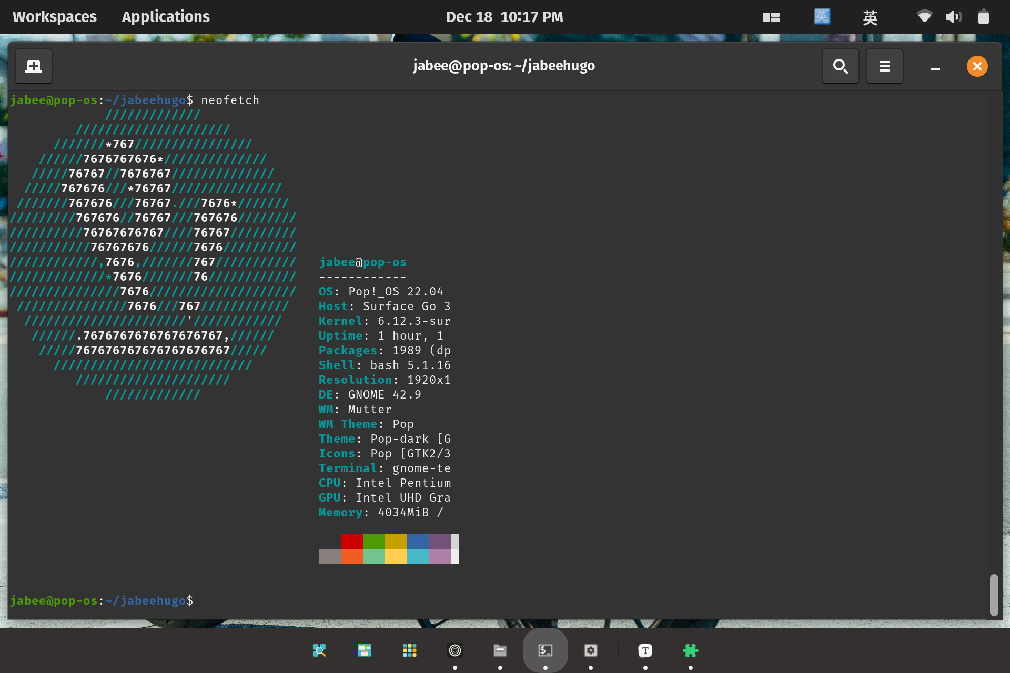Click the date and time display
This screenshot has height=673, width=1010.
pyautogui.click(x=504, y=17)
